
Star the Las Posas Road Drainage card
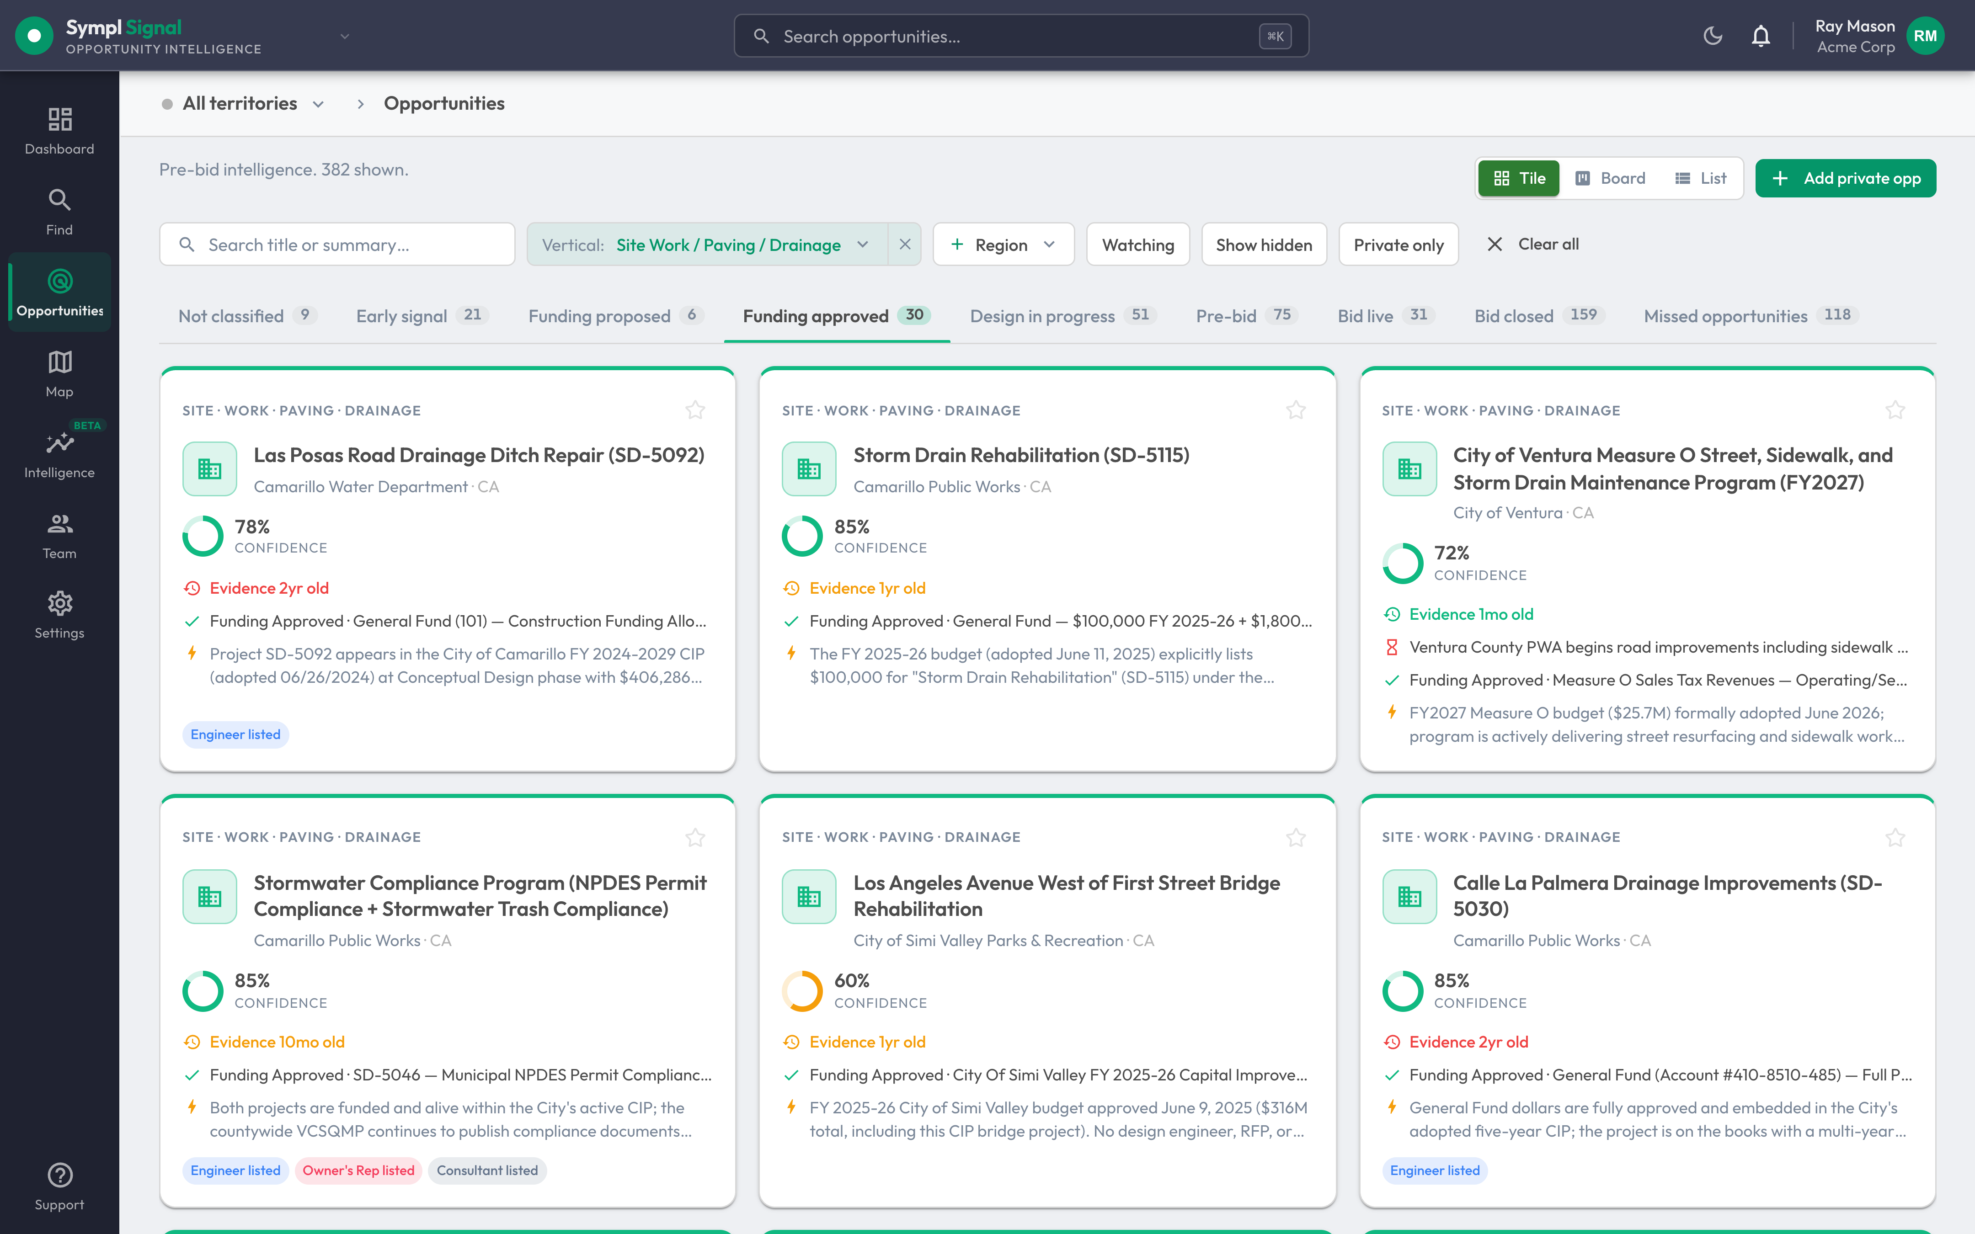point(695,410)
